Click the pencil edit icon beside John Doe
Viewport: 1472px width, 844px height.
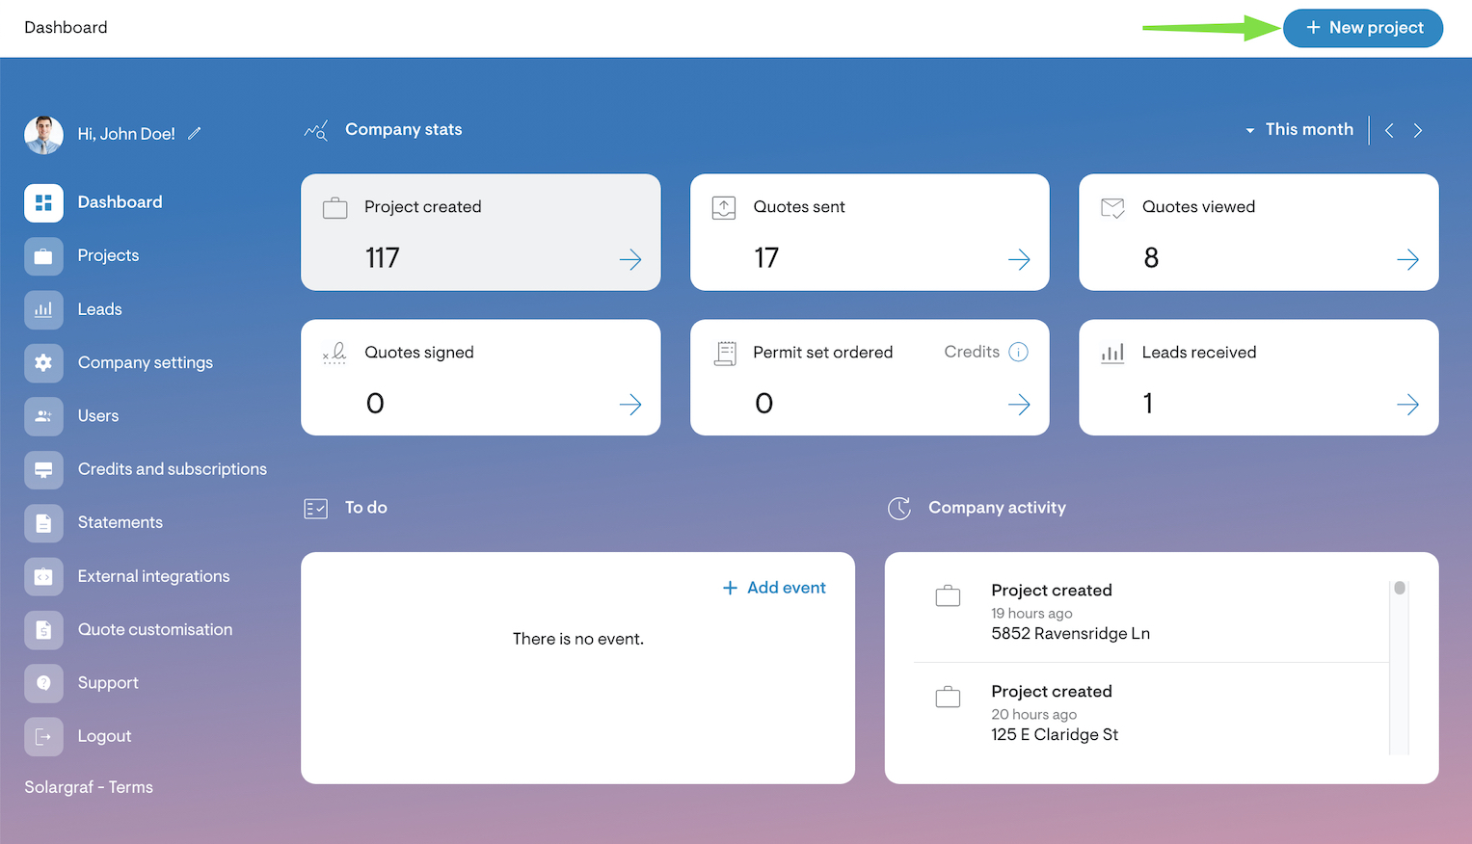point(194,134)
